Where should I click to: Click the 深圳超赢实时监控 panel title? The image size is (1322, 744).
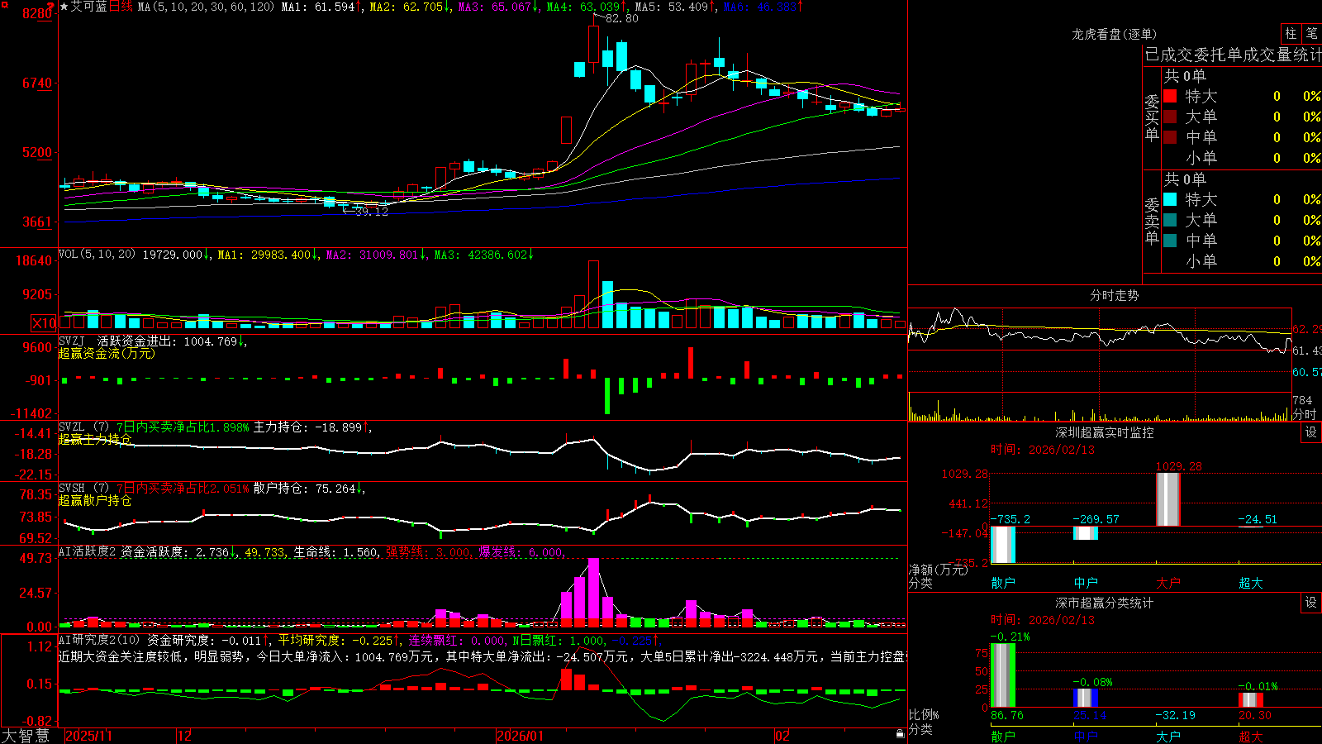click(x=1105, y=432)
